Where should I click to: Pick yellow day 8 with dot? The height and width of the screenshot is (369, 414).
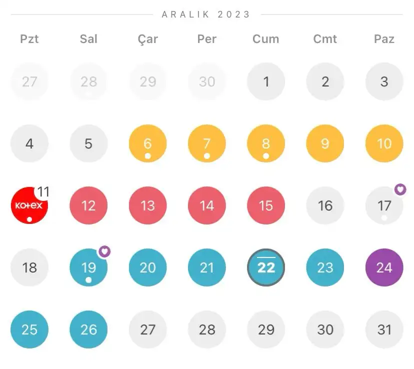tap(266, 143)
